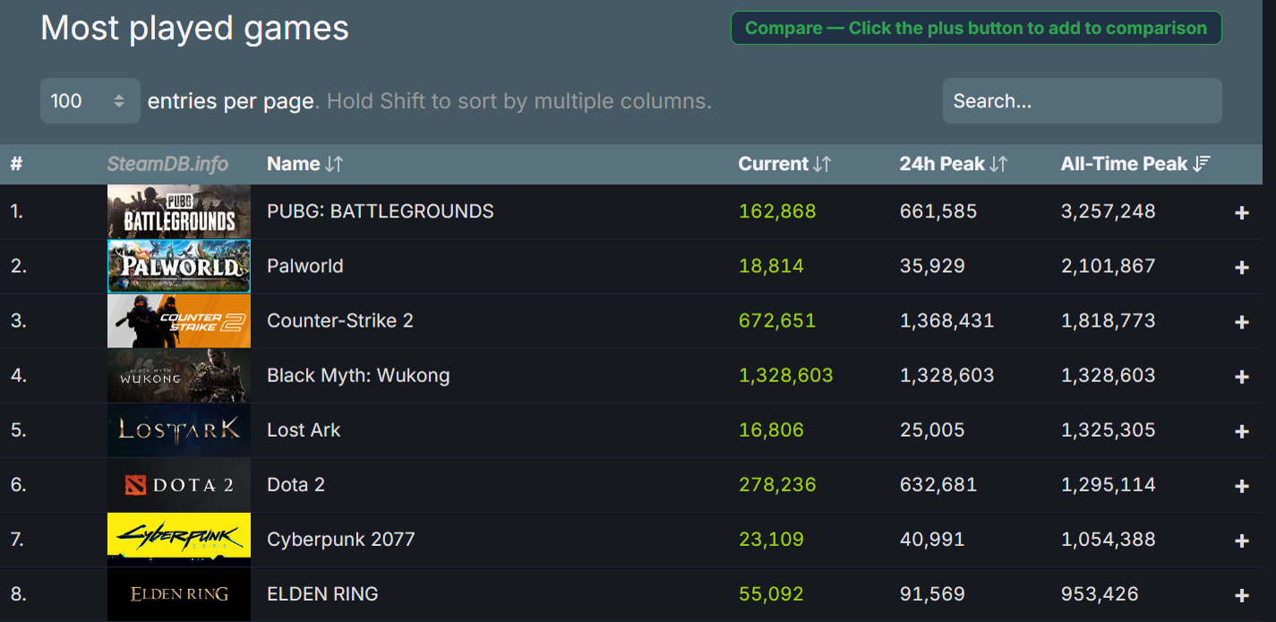Open the Counter-Strike 2 game thumbnail
1276x622 pixels.
pos(179,320)
